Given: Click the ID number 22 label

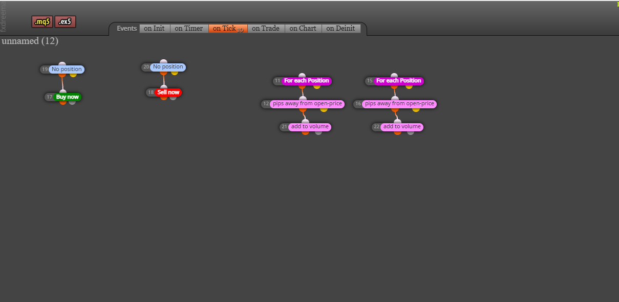Looking at the screenshot, I should tap(376, 127).
